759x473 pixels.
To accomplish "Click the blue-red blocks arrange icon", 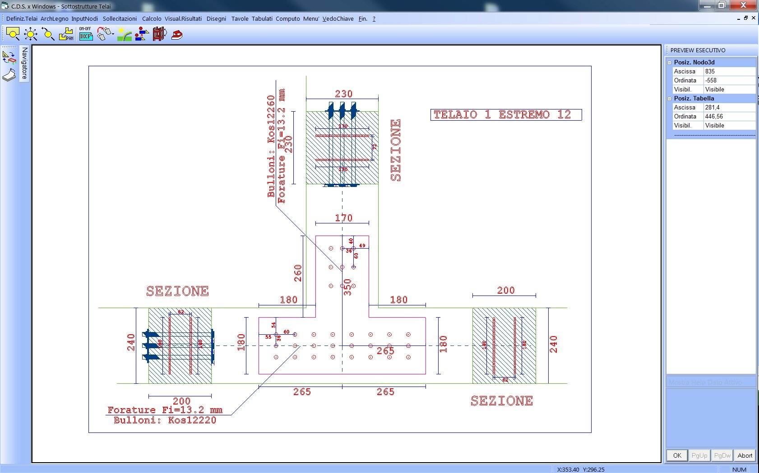I will click(x=142, y=34).
